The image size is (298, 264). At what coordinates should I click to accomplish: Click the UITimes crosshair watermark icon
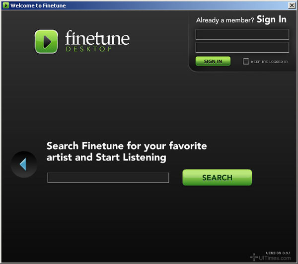click(x=254, y=257)
